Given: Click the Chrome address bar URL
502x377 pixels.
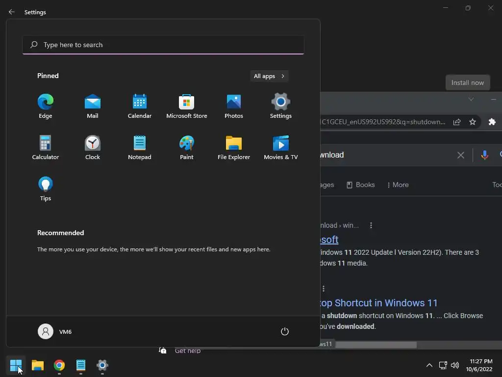Looking at the screenshot, I should (383, 122).
